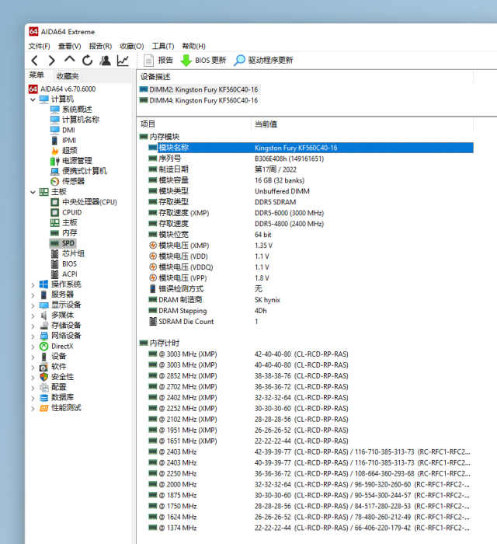Select 计算机名称 in the tree
This screenshot has height=544, width=497.
81,120
